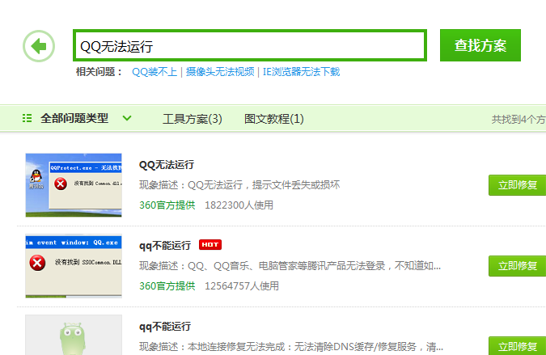546x355 pixels.
Task: Open QQ.exe SSOCommon.DLL error thumbnail
Action: (x=74, y=266)
